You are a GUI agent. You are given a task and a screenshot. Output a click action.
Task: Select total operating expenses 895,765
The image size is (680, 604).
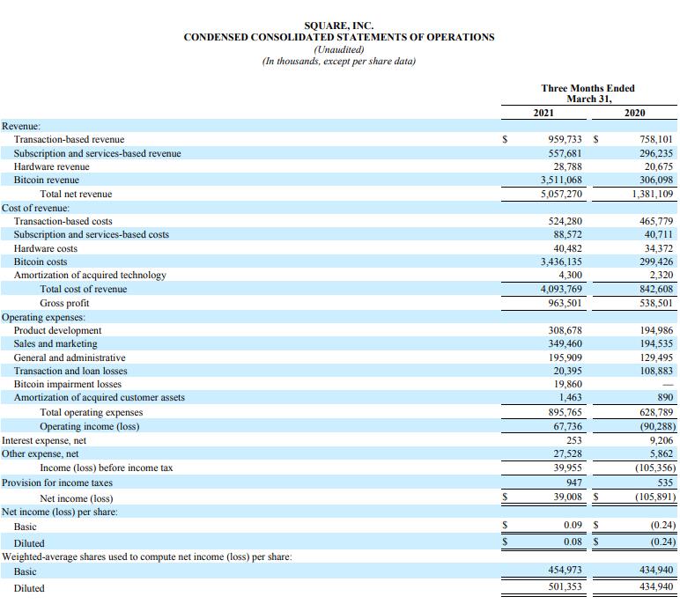[x=565, y=412]
